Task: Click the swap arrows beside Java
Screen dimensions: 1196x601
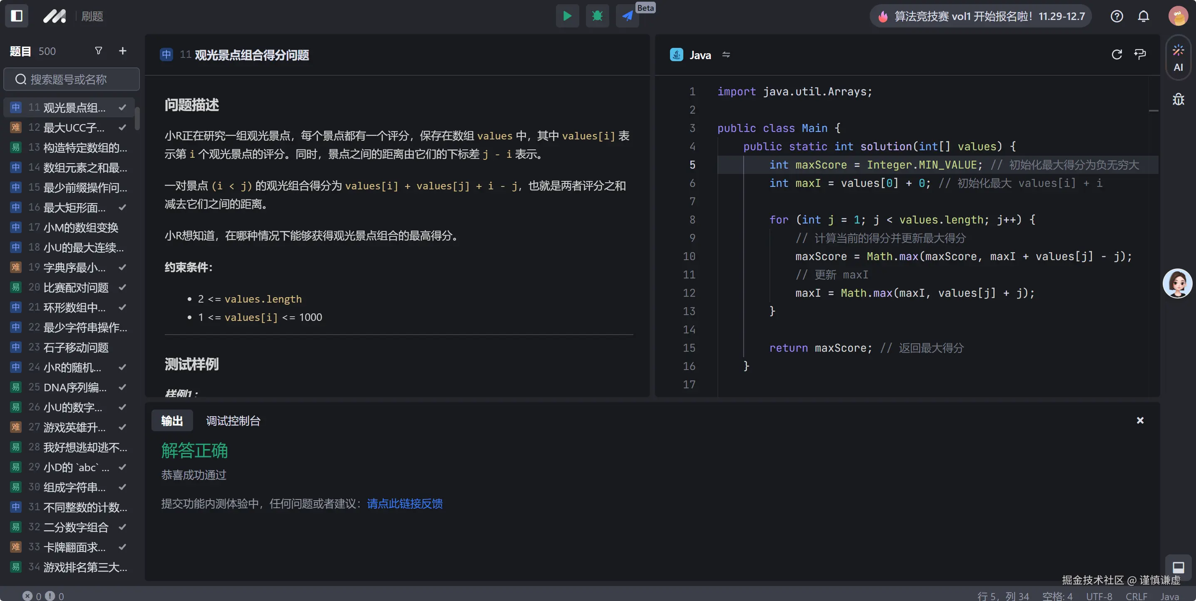Action: [x=726, y=55]
